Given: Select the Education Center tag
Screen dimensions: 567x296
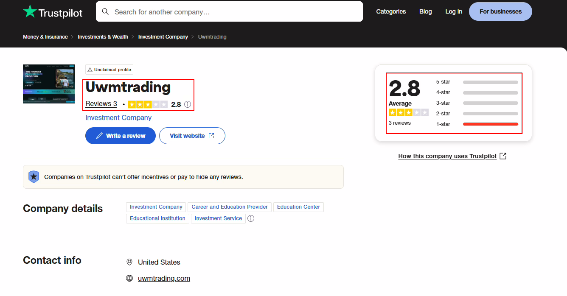Looking at the screenshot, I should coord(298,207).
